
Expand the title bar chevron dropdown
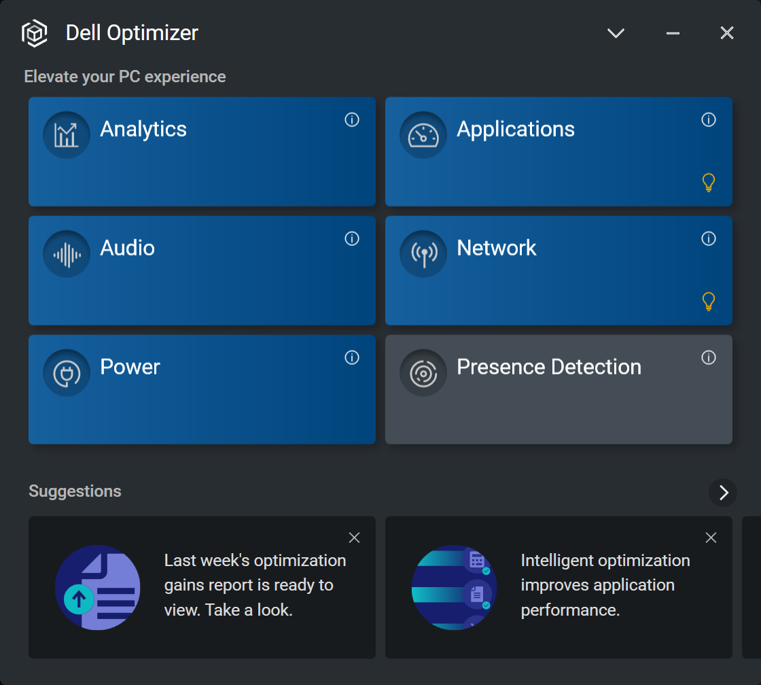(x=616, y=33)
